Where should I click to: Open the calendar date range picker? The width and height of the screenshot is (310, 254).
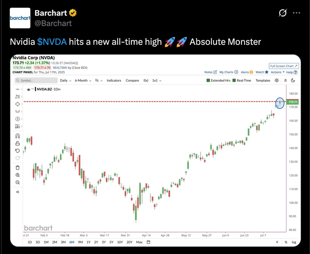(148, 242)
